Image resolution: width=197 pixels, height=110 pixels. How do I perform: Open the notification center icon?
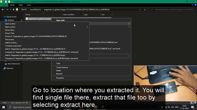point(193,107)
